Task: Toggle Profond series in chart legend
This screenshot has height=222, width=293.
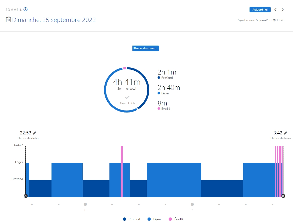Action: (131, 219)
